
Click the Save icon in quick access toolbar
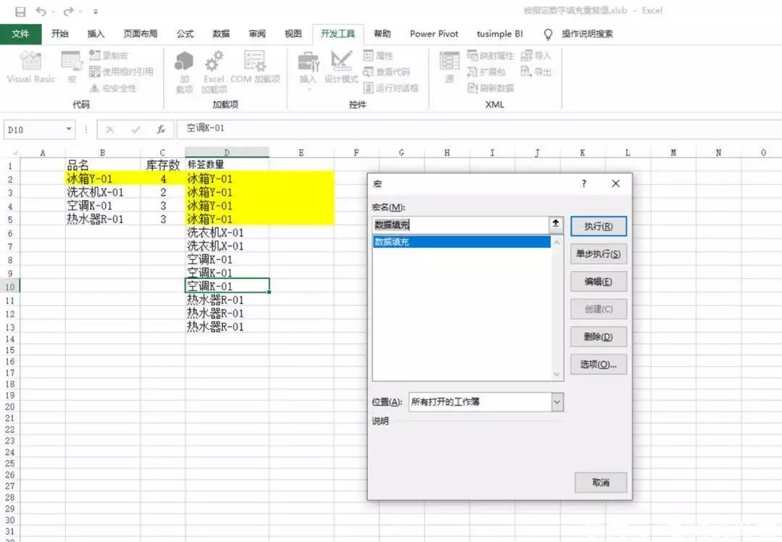[20, 12]
